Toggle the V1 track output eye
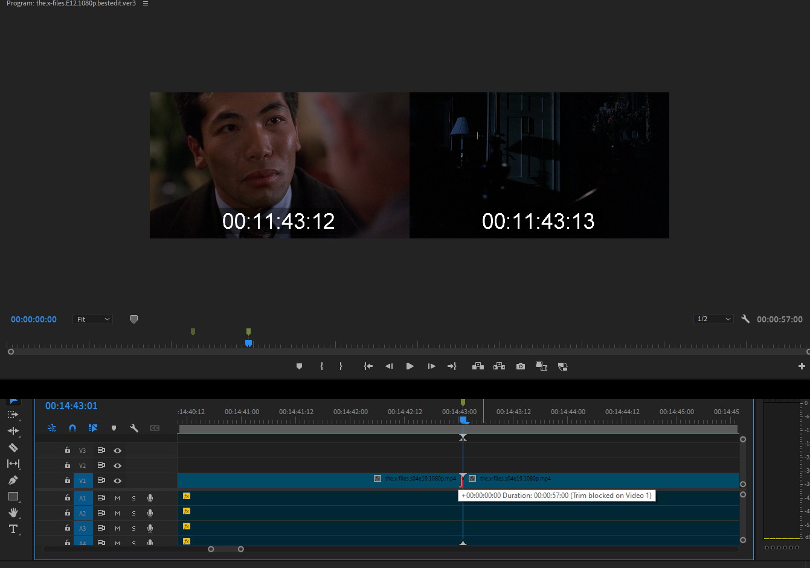 [x=118, y=480]
